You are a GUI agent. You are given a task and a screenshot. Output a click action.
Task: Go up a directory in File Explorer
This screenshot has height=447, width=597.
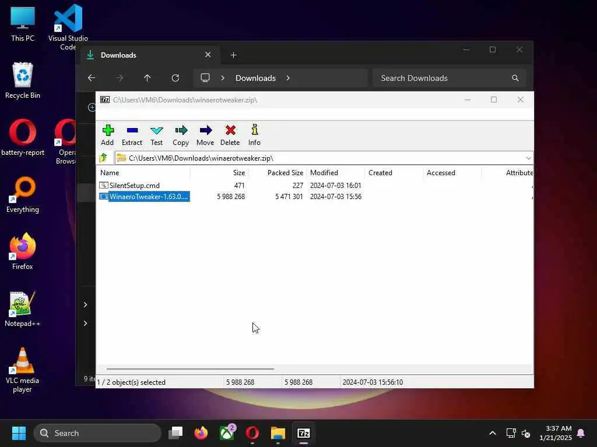click(x=148, y=78)
